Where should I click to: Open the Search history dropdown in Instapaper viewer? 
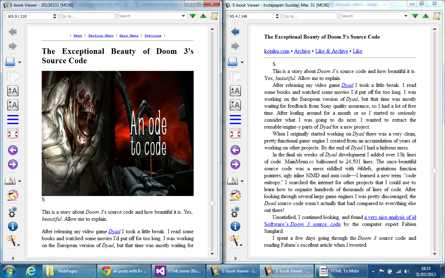coord(406,16)
